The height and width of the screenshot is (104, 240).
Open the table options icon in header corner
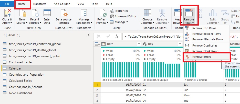coord(97,44)
